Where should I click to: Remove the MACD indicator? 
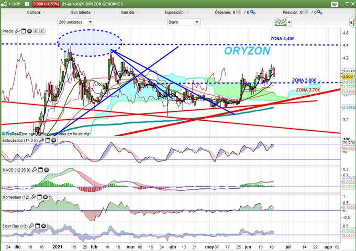click(x=46, y=170)
